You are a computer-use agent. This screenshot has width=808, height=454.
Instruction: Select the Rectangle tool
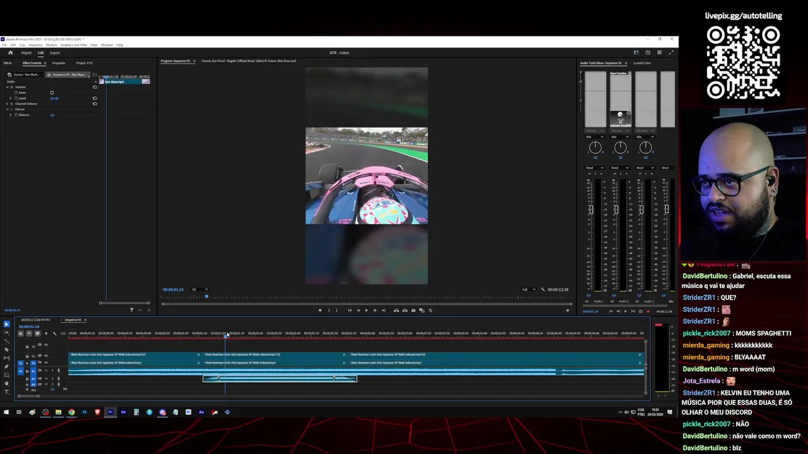pos(6,375)
